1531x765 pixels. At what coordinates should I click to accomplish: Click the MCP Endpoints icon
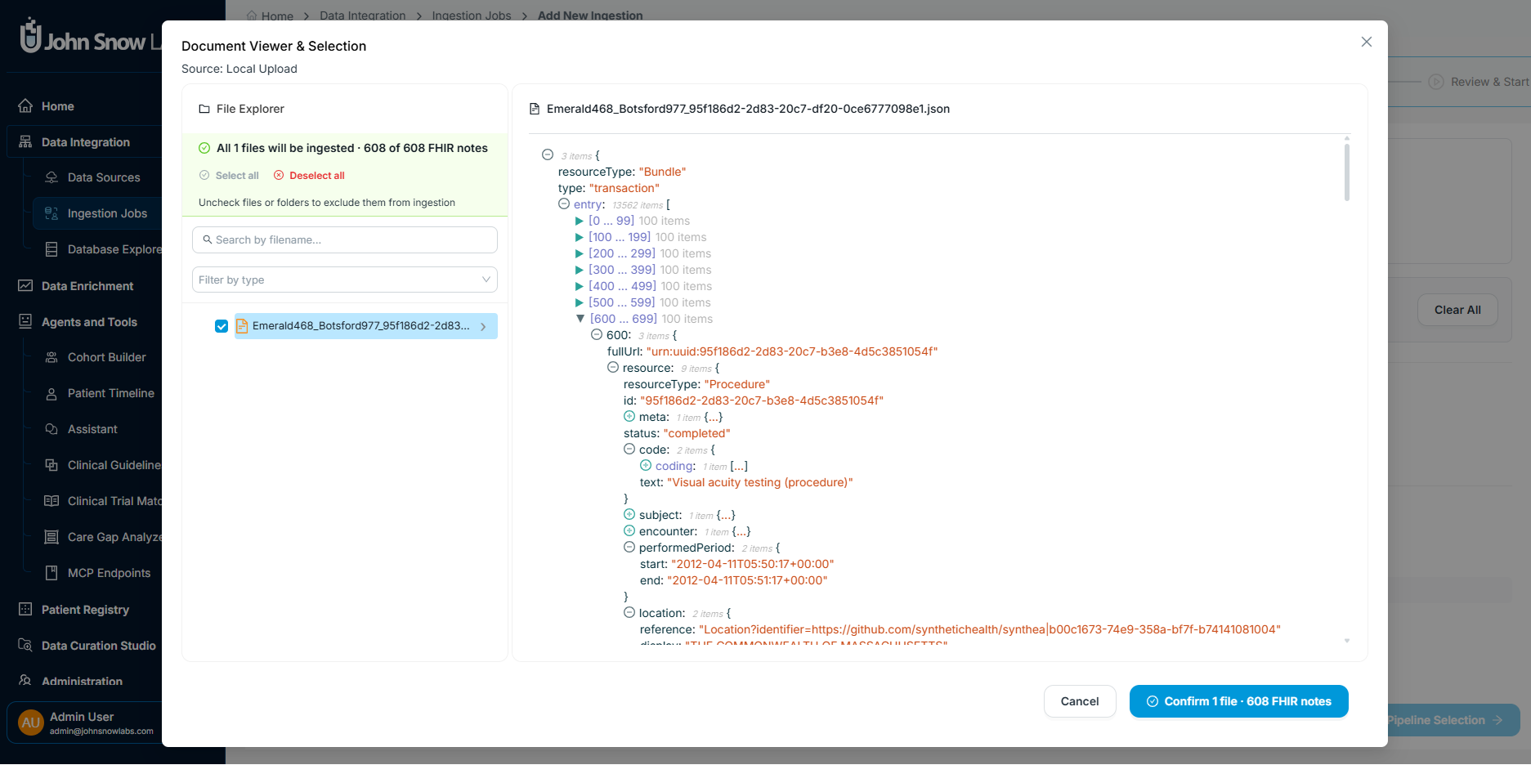[51, 573]
